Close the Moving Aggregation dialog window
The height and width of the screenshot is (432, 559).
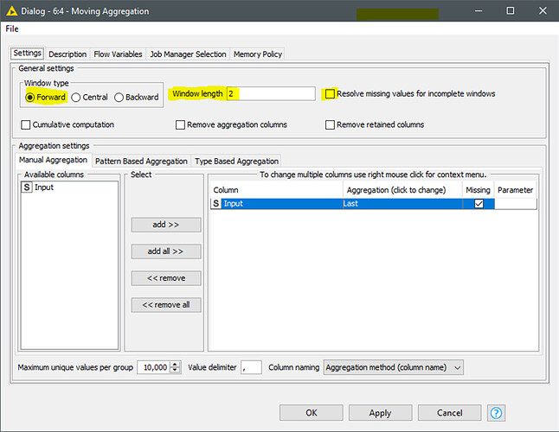543,11
